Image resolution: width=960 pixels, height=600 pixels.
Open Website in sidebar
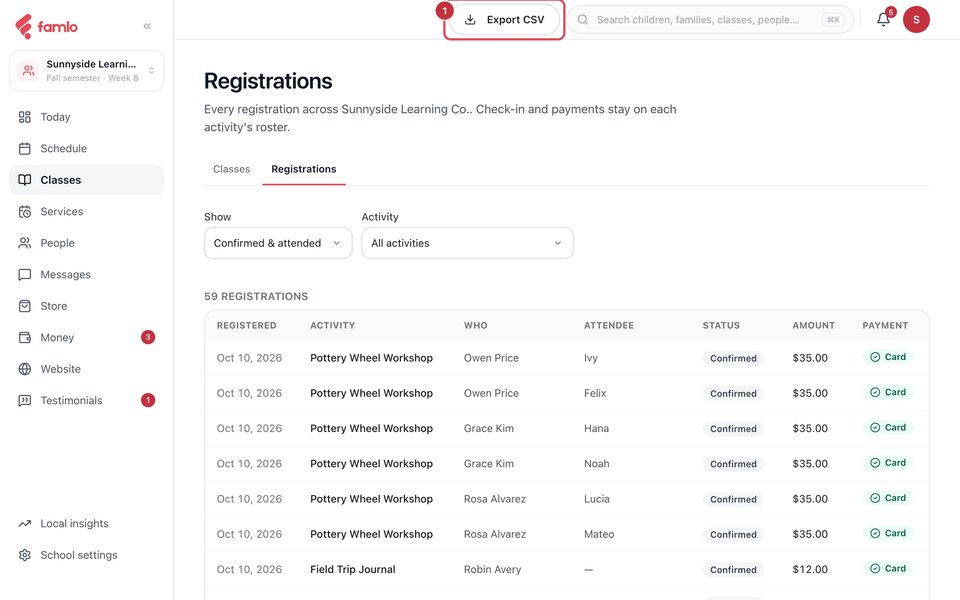tap(87, 369)
